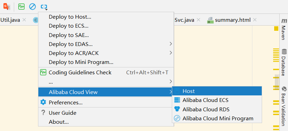Open the Alibaba Cloud Toolkit dropdown icon
The image size is (288, 131).
click(x=44, y=7)
